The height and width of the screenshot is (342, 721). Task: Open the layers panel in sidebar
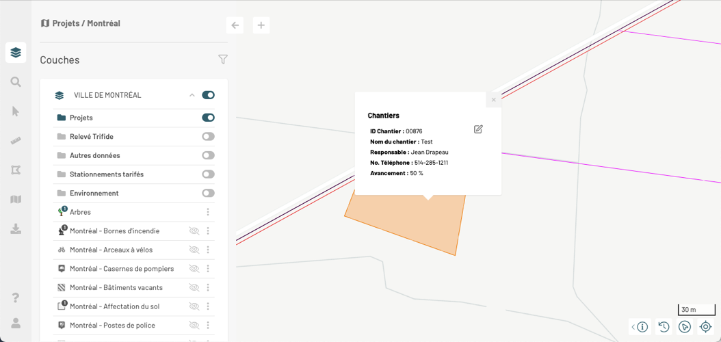[16, 53]
